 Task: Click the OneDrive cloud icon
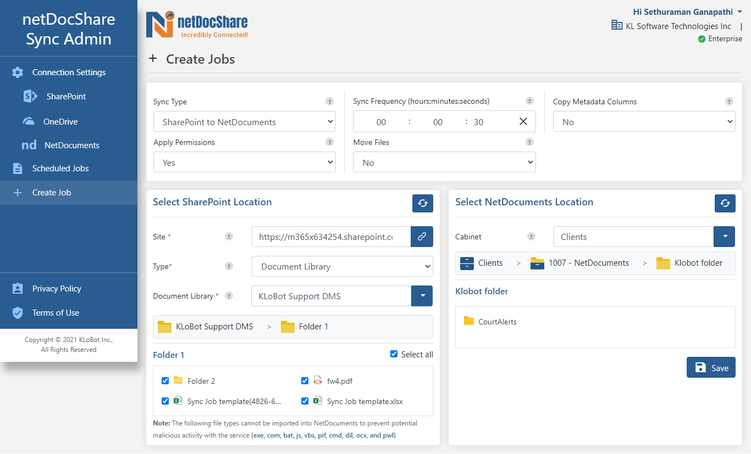(29, 121)
